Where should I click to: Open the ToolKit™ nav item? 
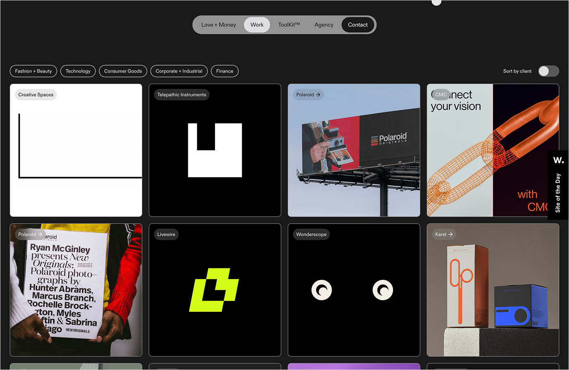click(289, 25)
